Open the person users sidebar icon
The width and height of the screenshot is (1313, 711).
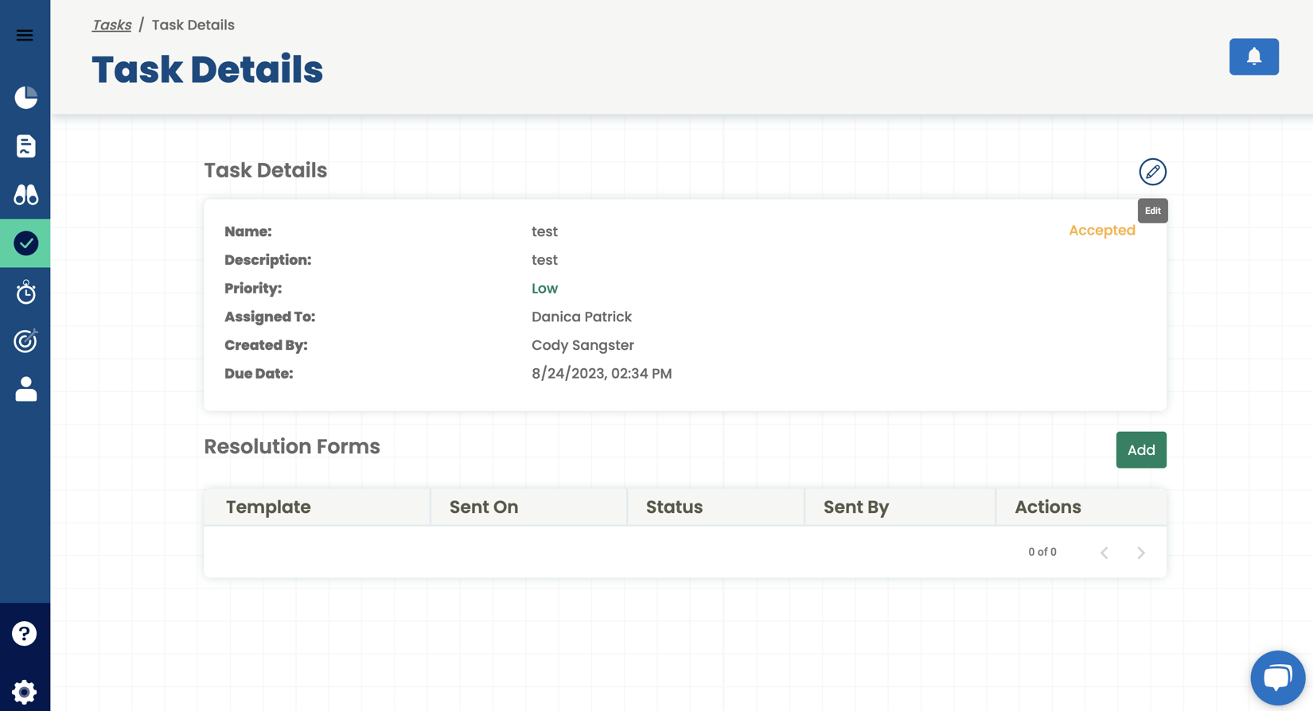click(x=25, y=389)
